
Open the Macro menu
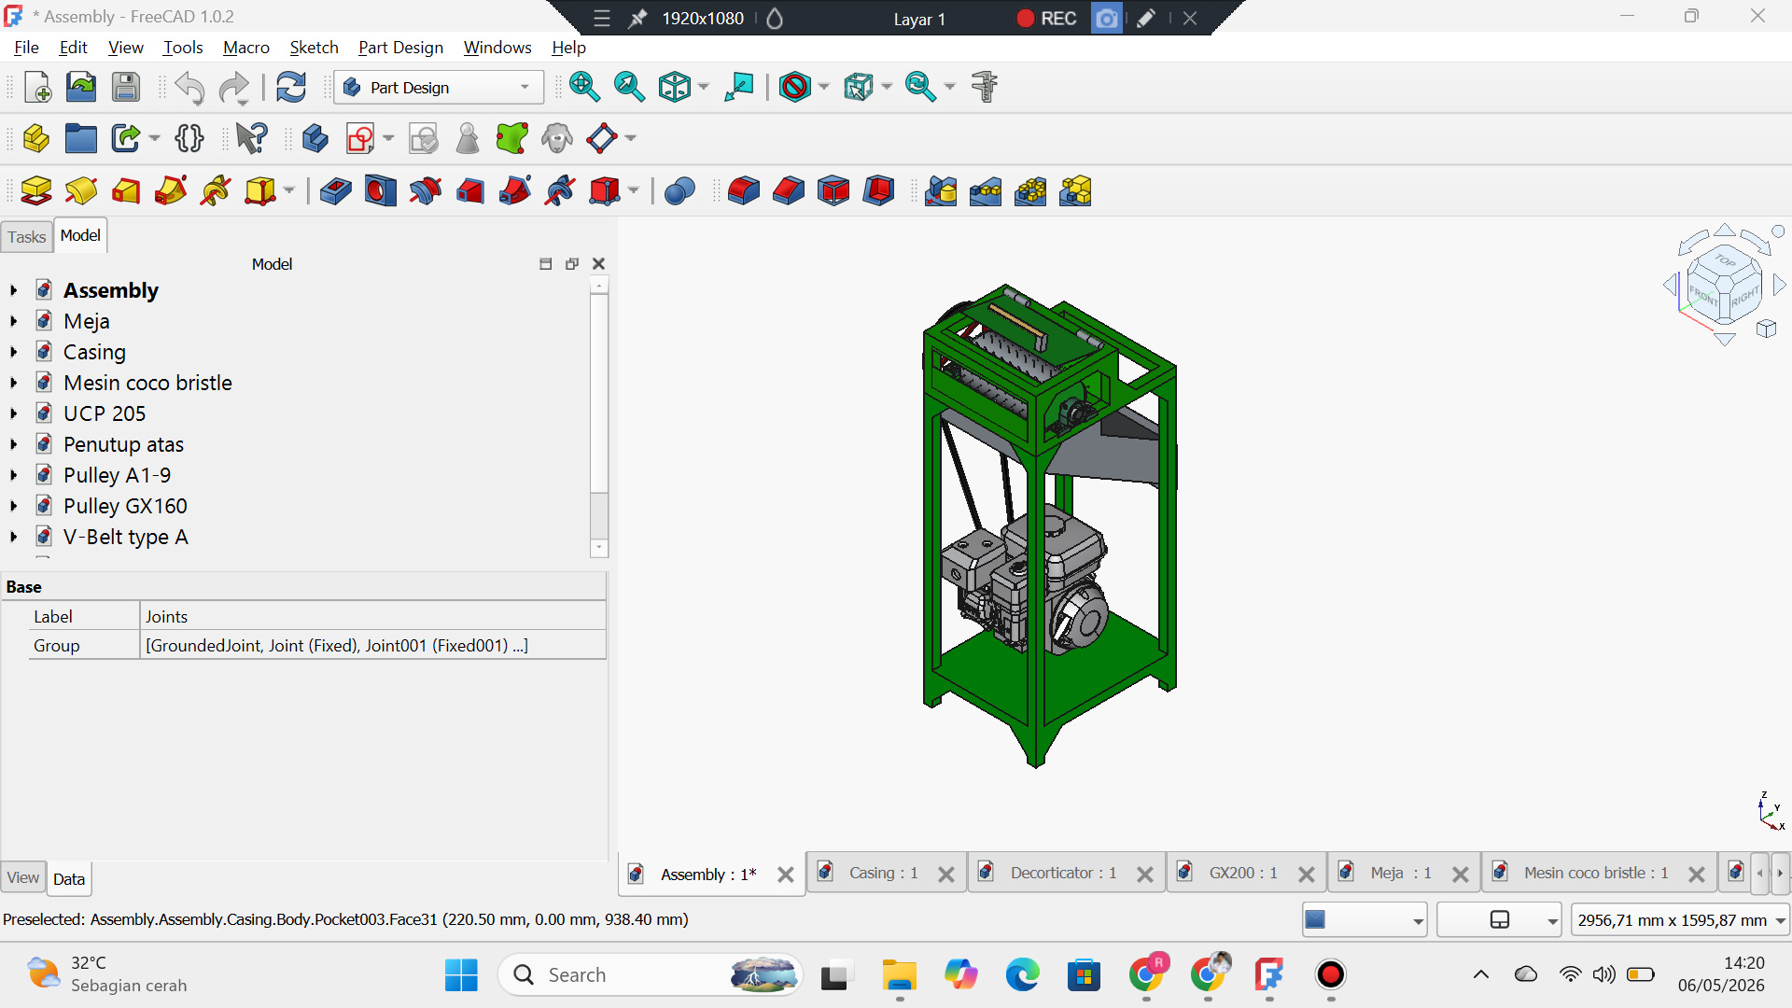click(x=245, y=47)
